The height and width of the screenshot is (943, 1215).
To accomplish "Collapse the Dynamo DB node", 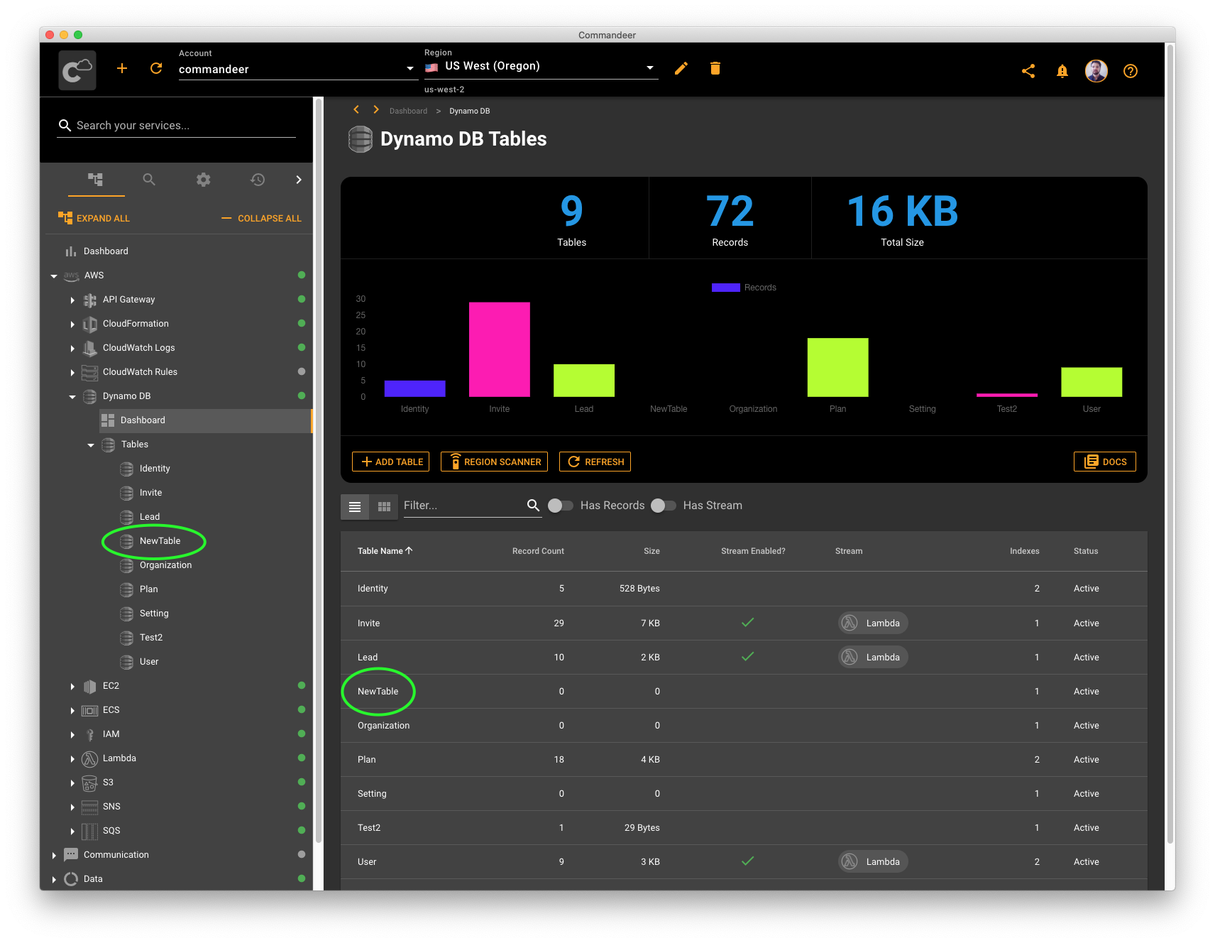I will coord(72,396).
